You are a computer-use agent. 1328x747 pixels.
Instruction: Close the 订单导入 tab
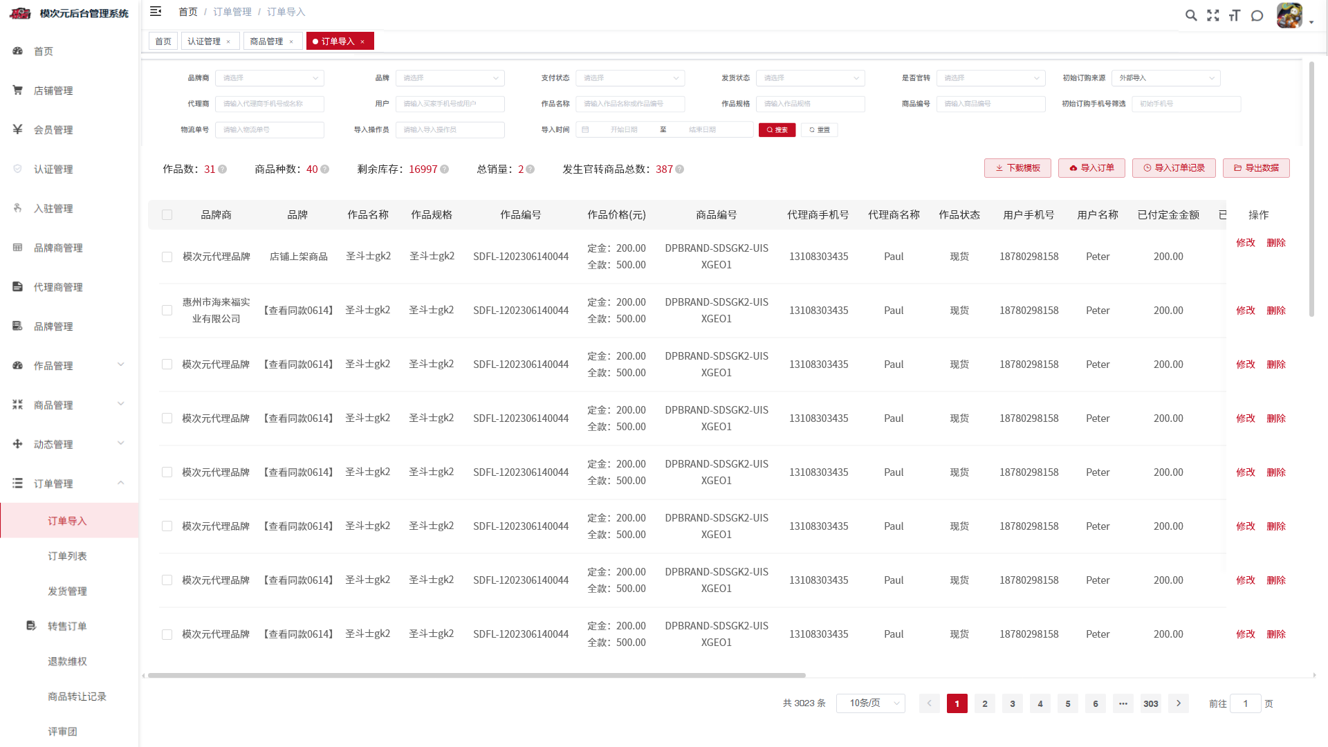(x=362, y=41)
